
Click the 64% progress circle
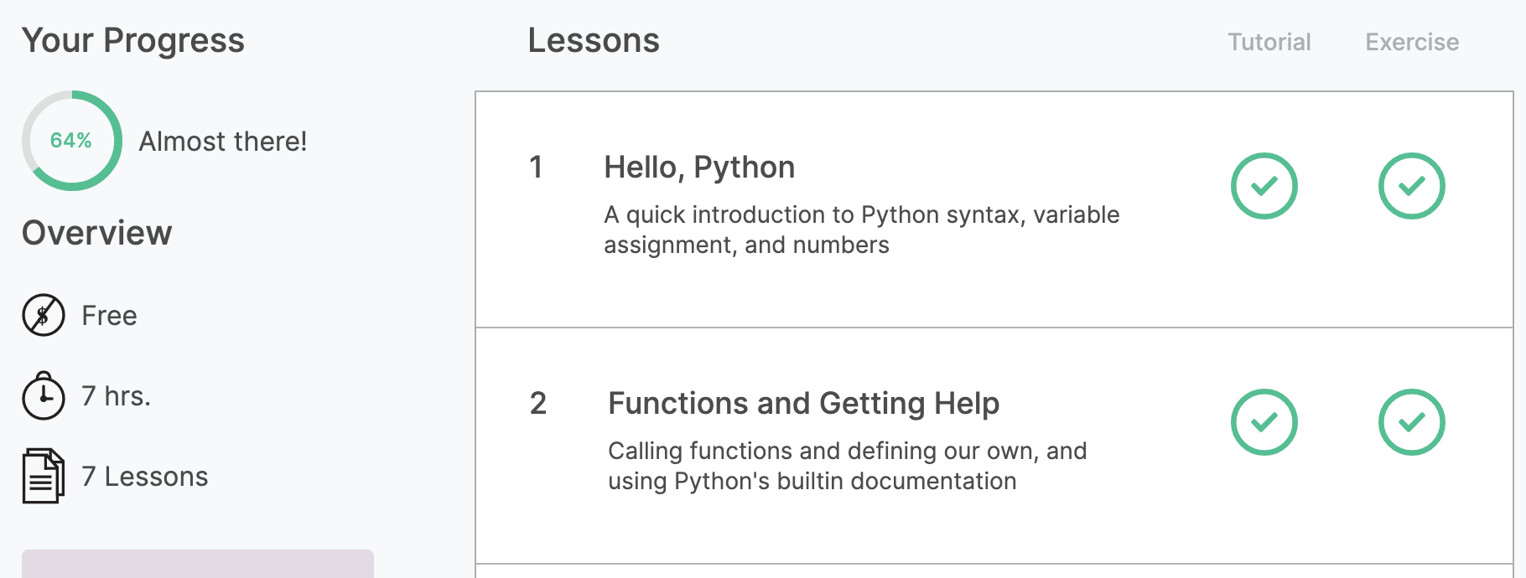[72, 141]
